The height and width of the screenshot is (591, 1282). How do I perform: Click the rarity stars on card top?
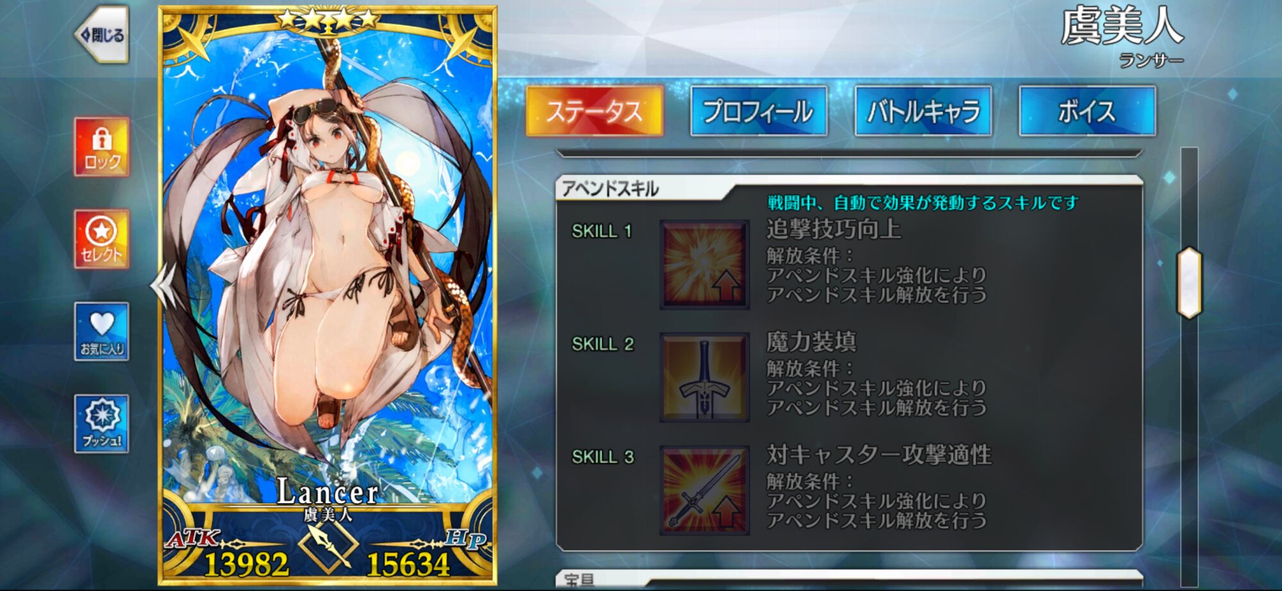pyautogui.click(x=327, y=19)
